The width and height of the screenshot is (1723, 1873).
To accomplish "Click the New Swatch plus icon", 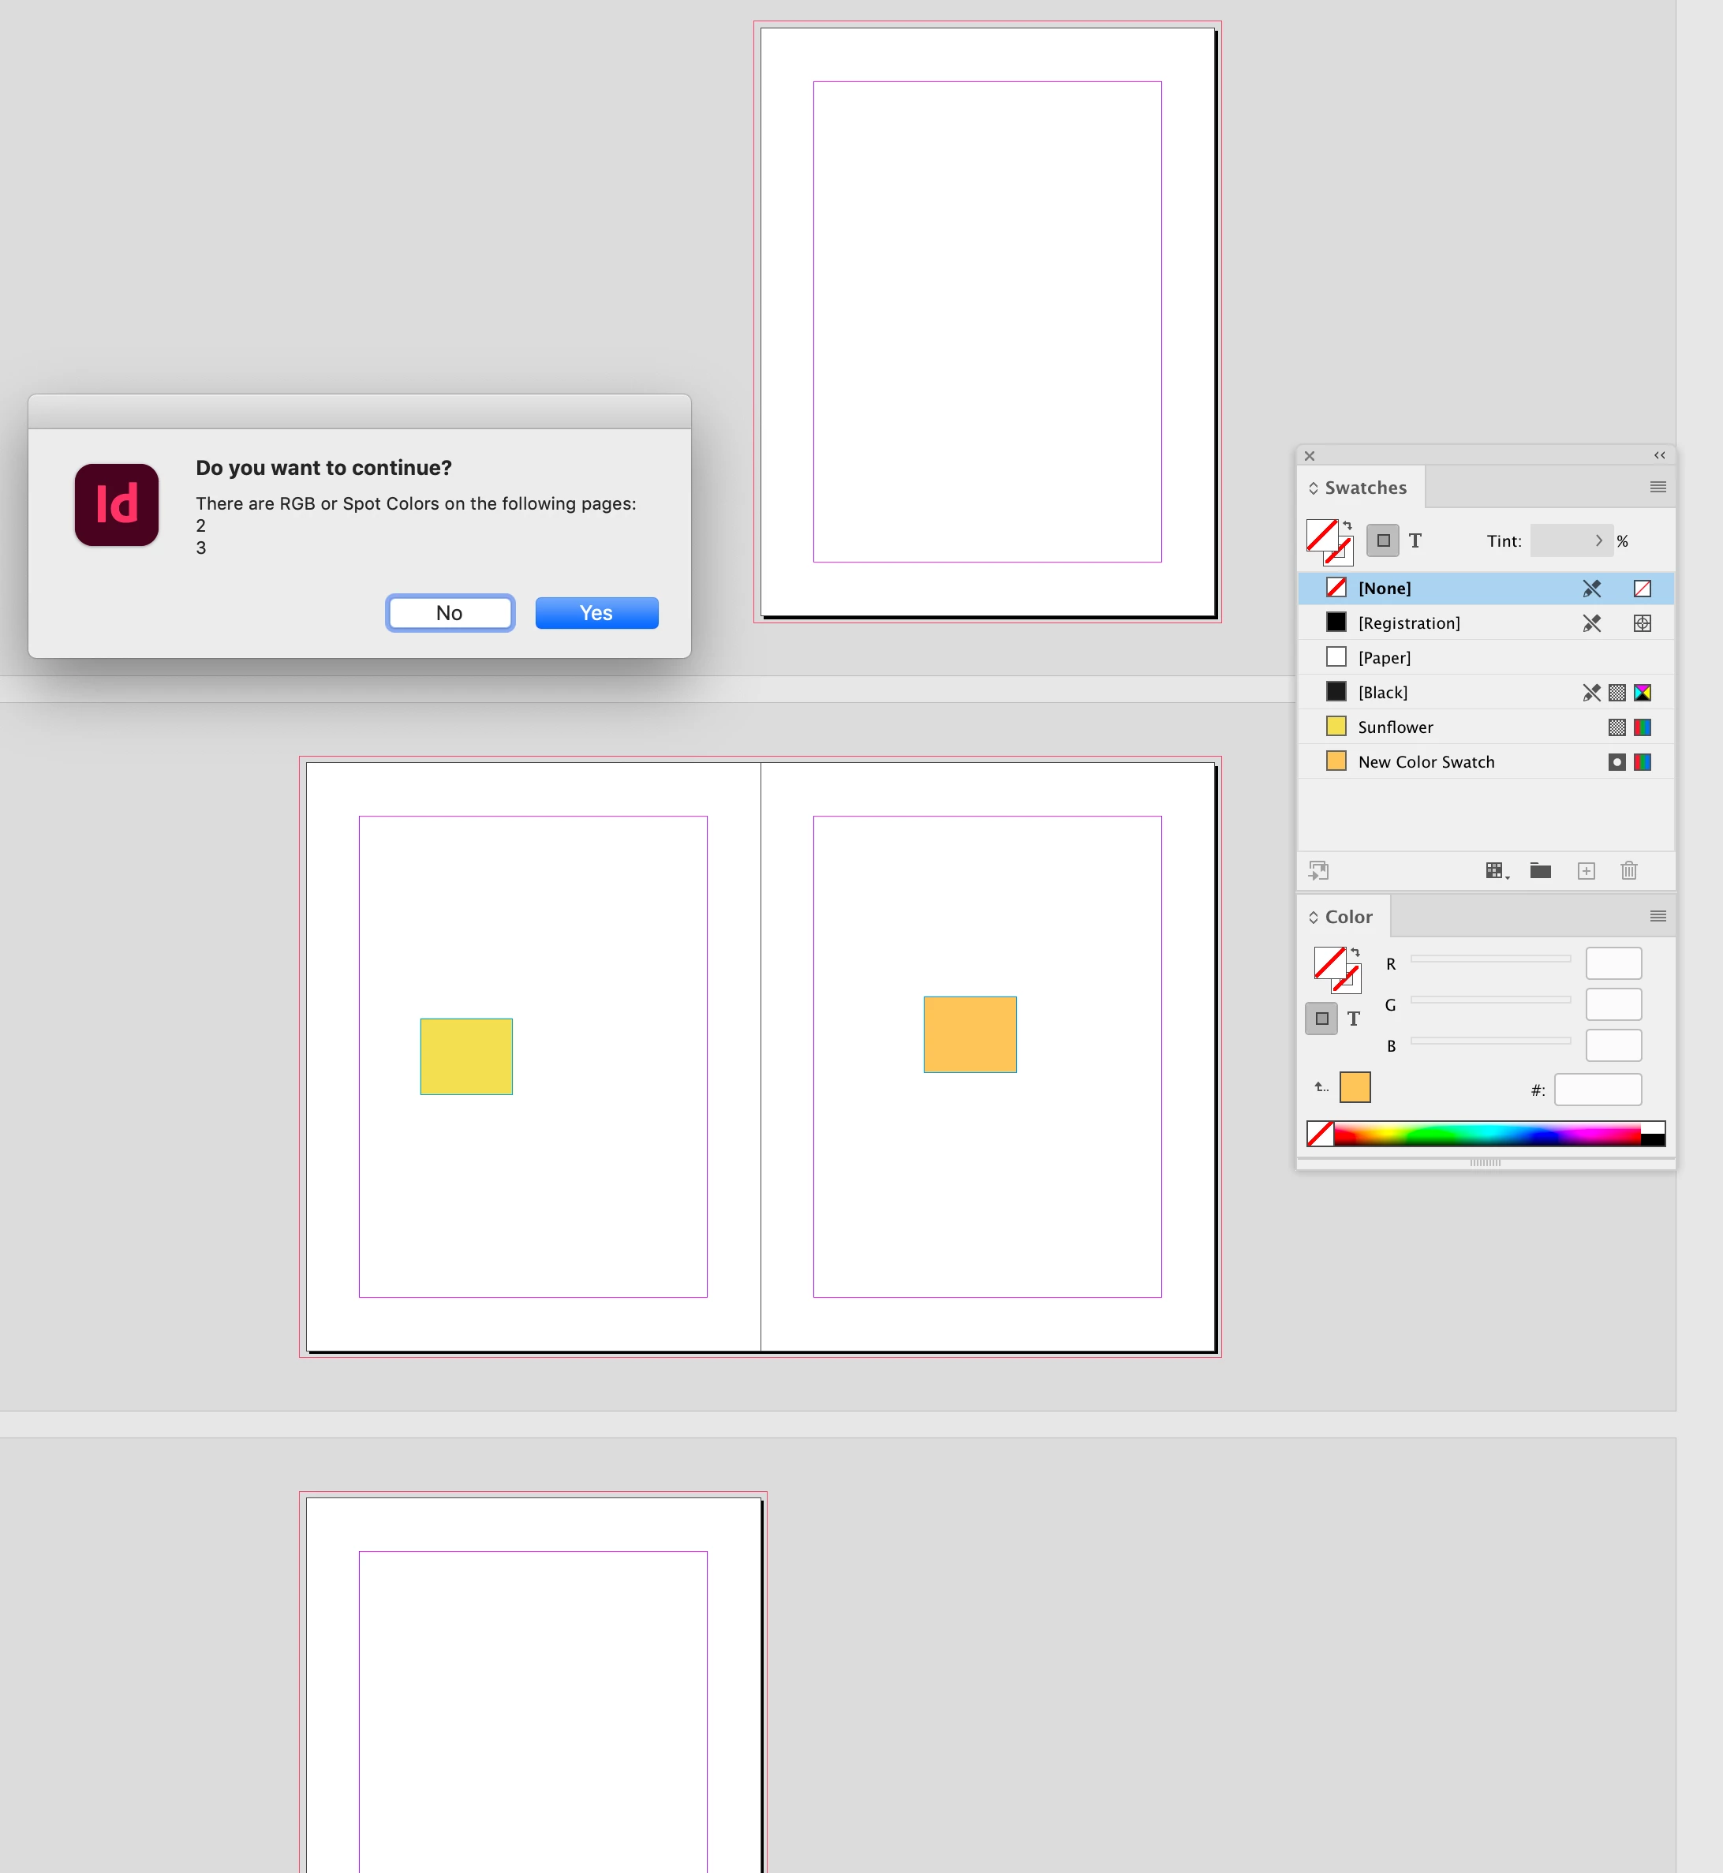I will (1586, 871).
